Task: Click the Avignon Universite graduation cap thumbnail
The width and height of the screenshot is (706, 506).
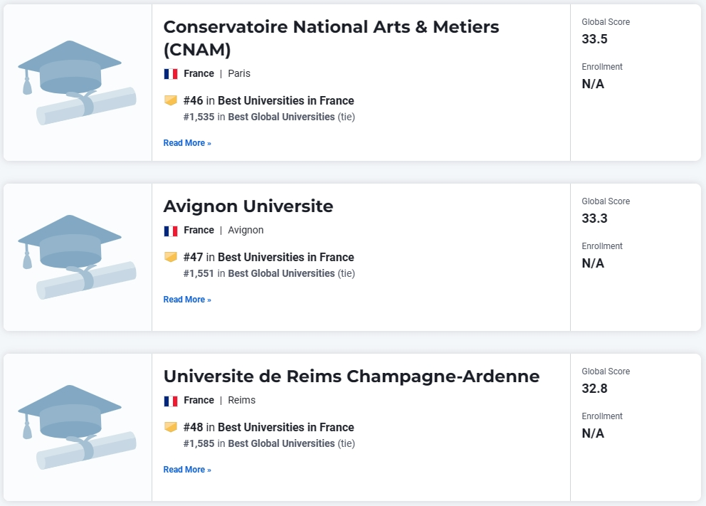Action: point(77,257)
